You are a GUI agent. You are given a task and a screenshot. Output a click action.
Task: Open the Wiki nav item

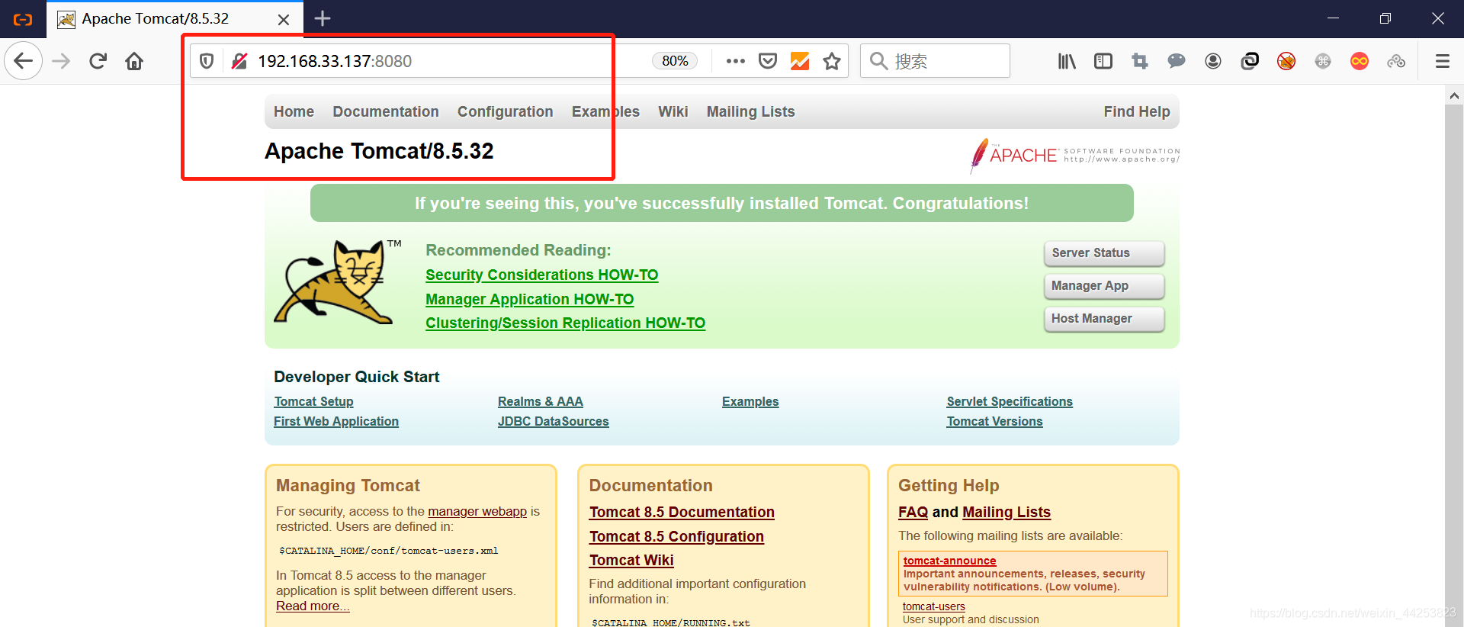tap(673, 111)
